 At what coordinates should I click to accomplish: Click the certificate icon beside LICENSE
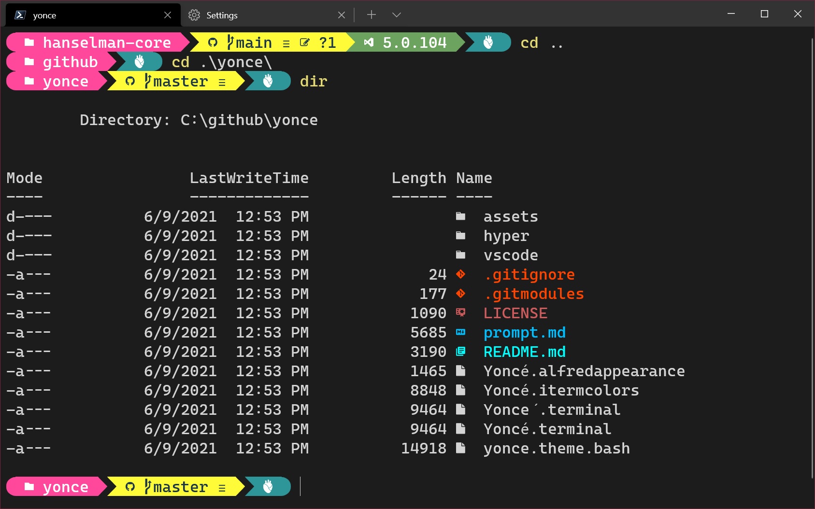[x=460, y=313]
